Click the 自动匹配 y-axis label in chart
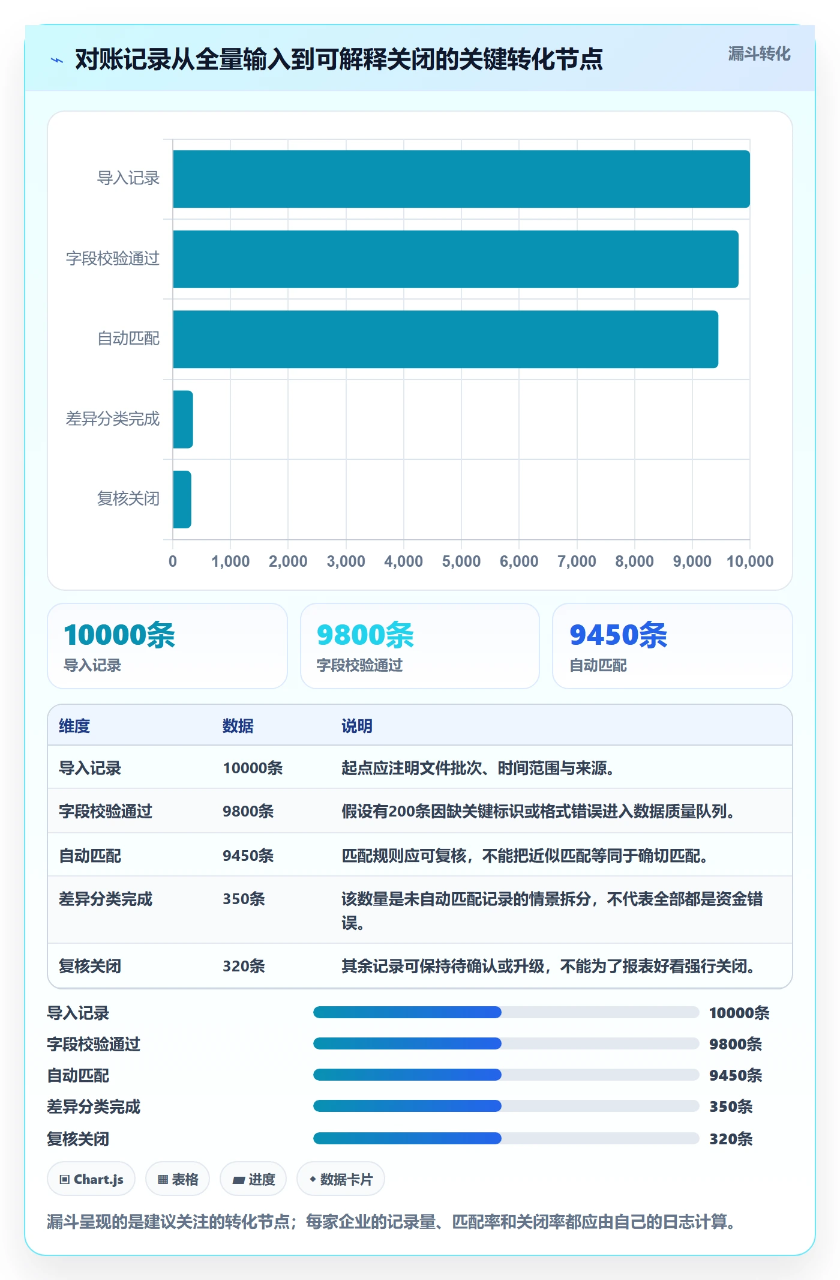 tap(128, 339)
